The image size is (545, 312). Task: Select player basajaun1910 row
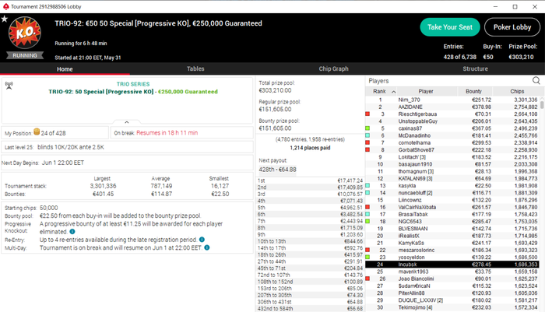452,164
